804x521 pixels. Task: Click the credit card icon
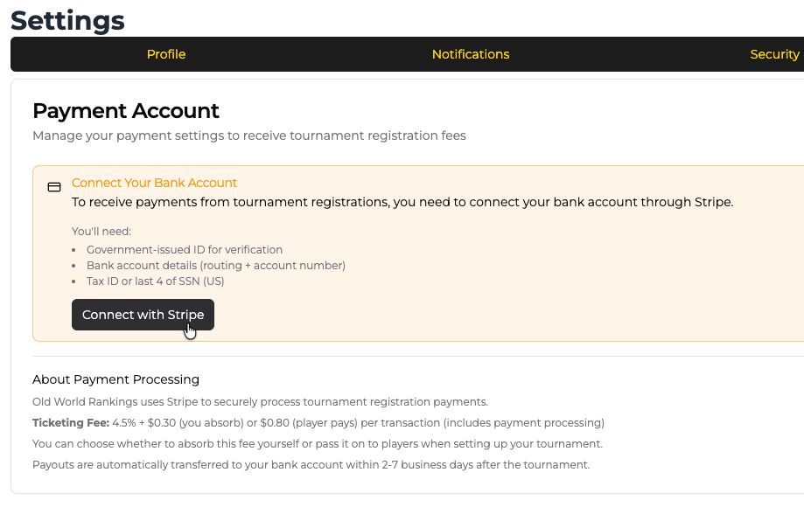[x=53, y=186]
